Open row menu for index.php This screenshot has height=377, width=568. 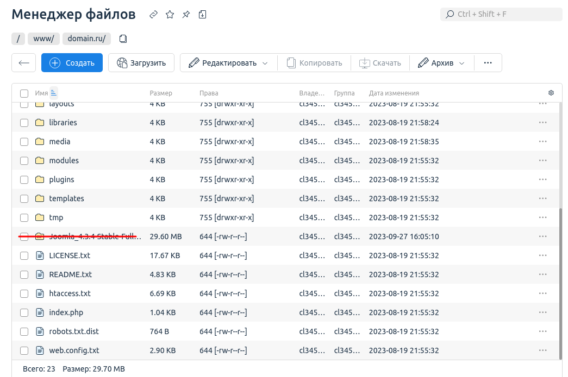542,312
